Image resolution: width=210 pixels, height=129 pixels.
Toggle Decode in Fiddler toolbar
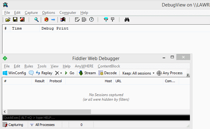[107, 73]
